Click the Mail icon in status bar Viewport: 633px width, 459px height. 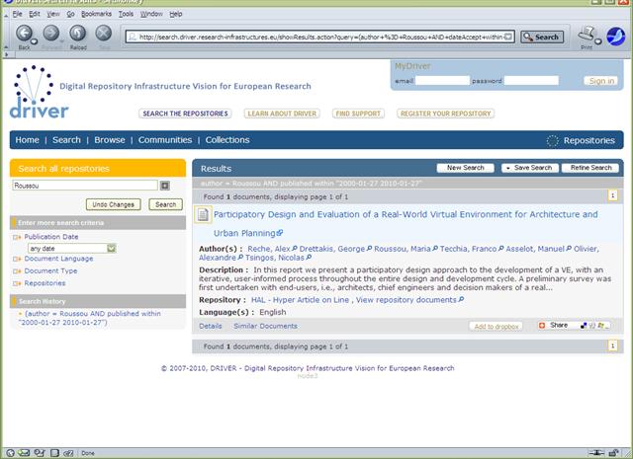[24, 453]
